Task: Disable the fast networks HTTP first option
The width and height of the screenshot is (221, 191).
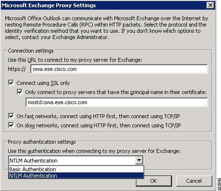Action: pos(11,116)
